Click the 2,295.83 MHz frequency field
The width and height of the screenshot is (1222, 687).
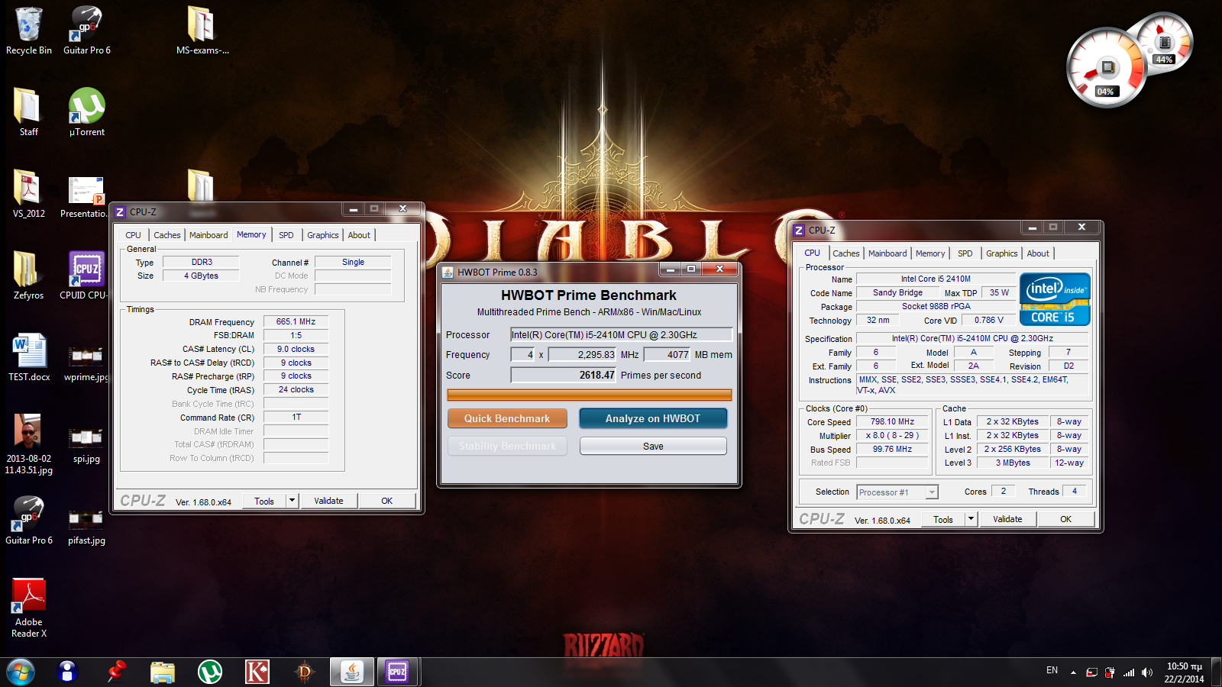(x=583, y=354)
